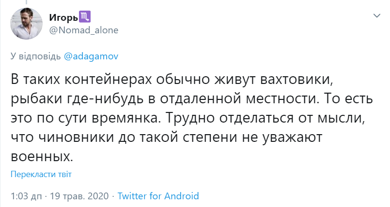Viewport: 390px width, 207px height.
Task: Click the word вахтовики in the tweet
Action: click(x=296, y=80)
